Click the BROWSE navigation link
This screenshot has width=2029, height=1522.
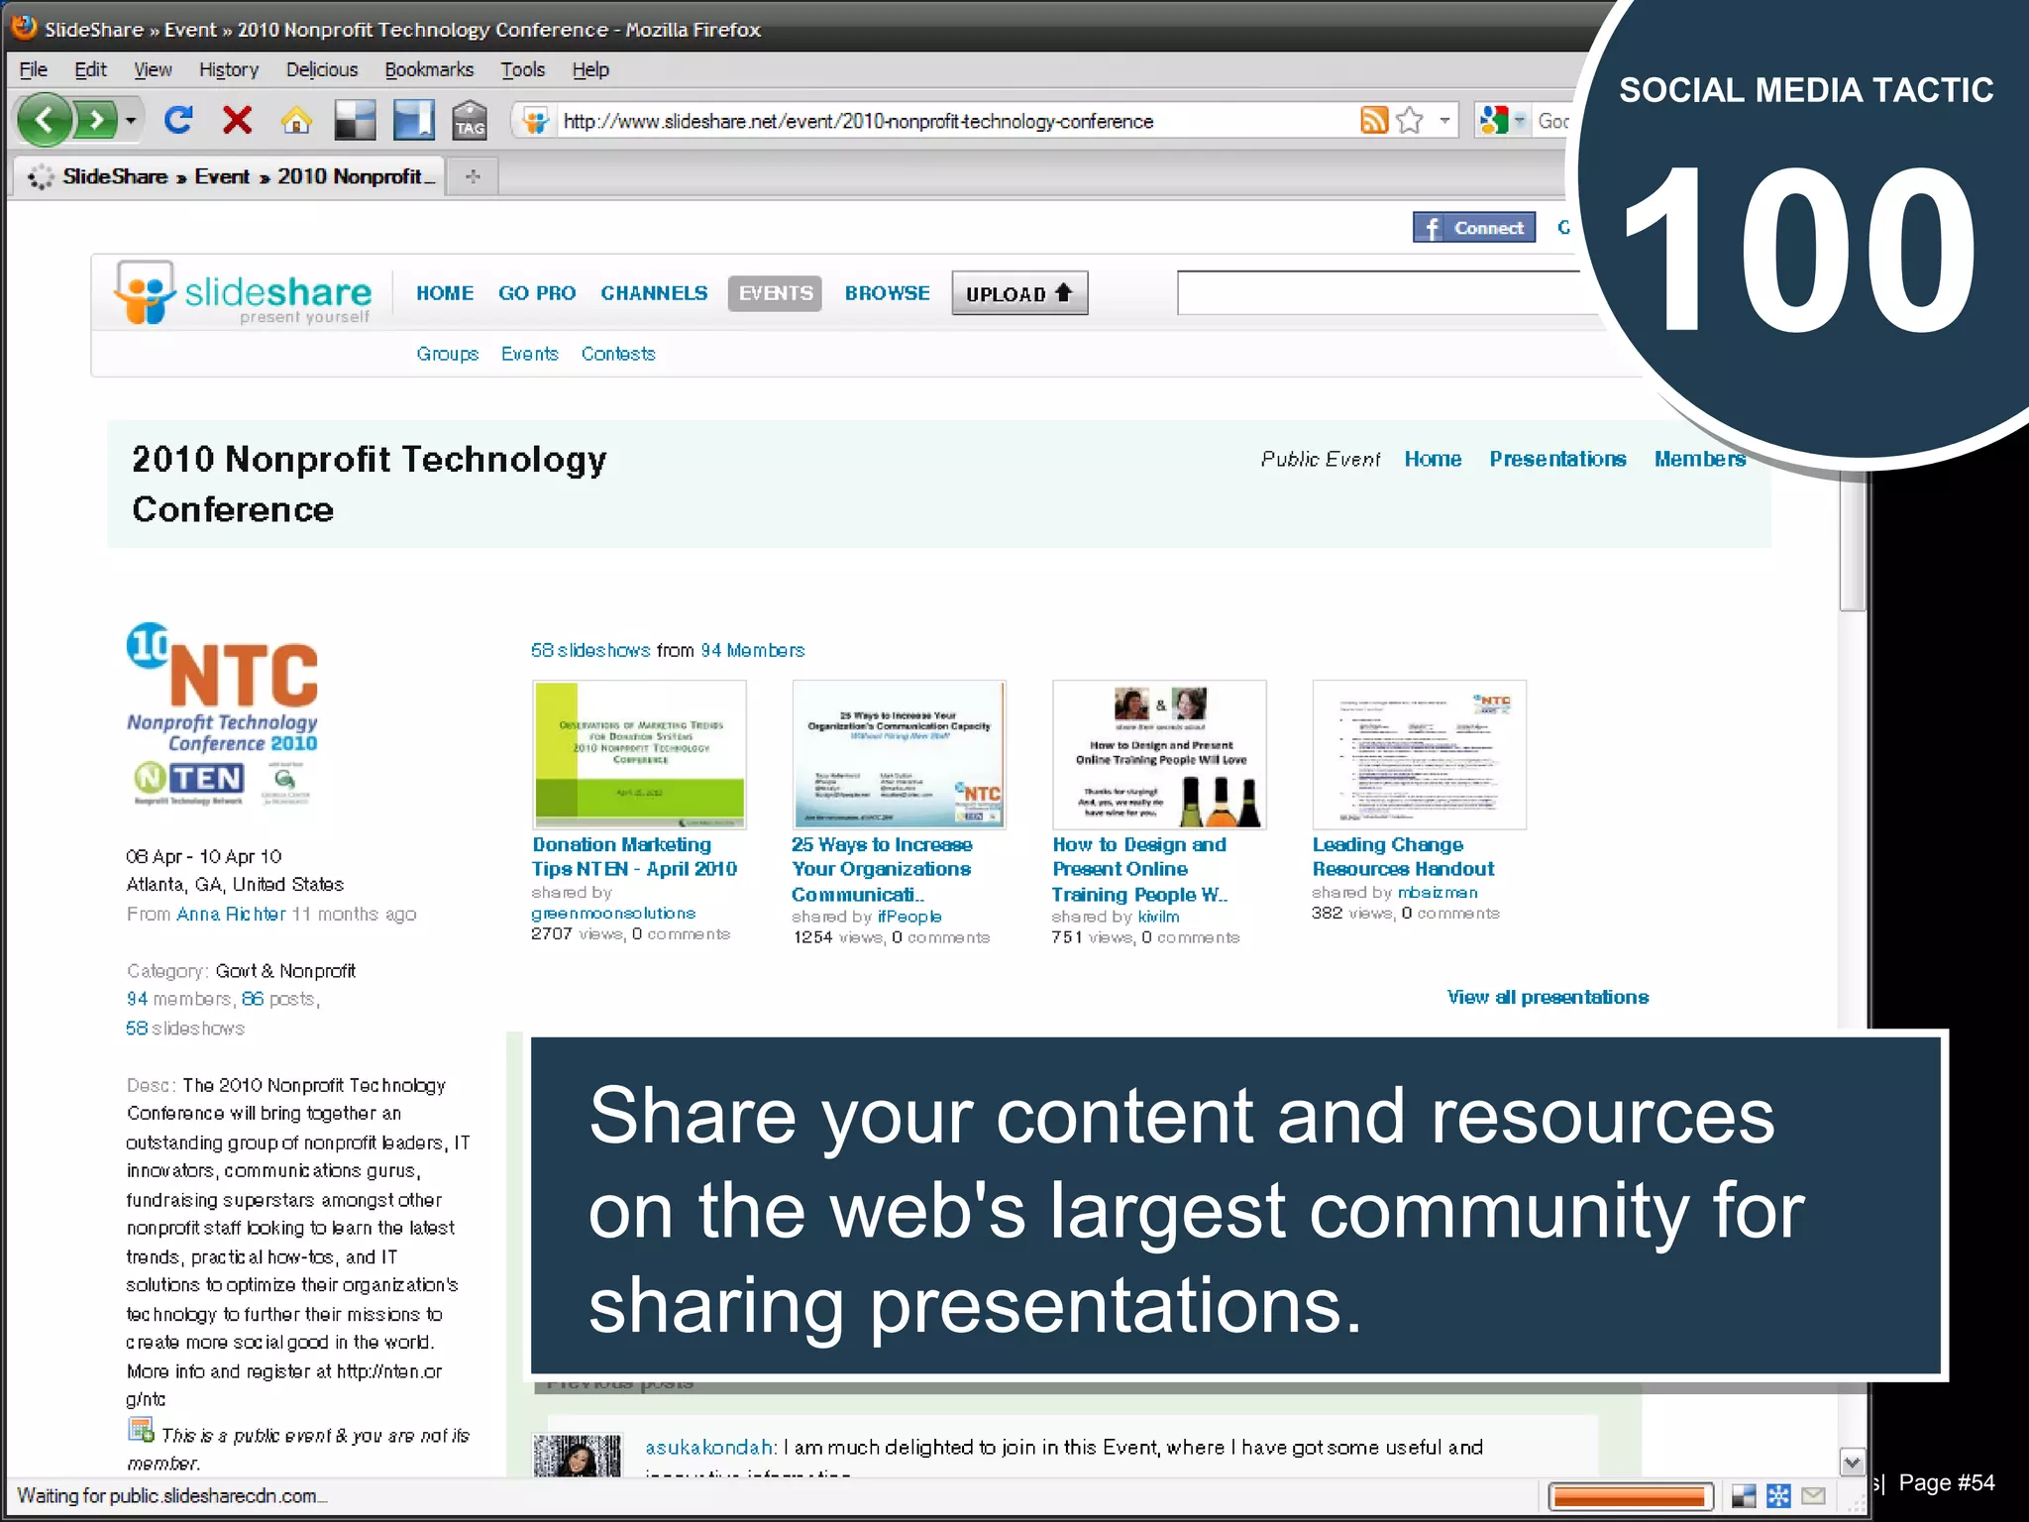coord(888,293)
